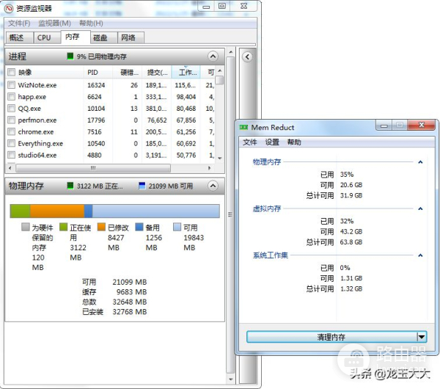Click the orange modified segment of memory bar
440x389 pixels.
point(57,211)
